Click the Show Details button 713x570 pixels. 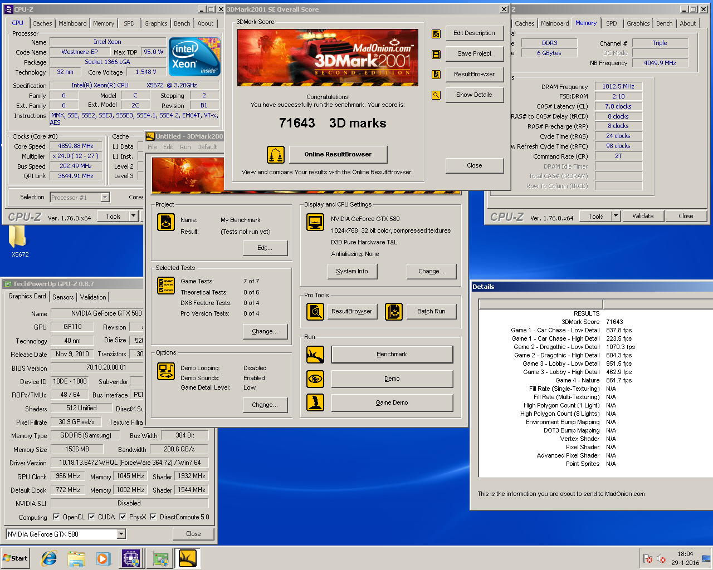click(x=474, y=95)
